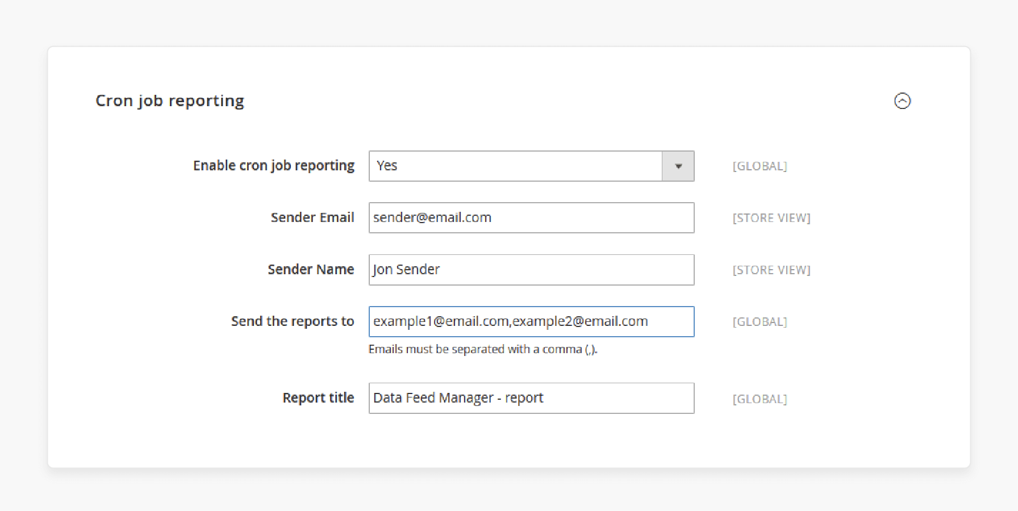The width and height of the screenshot is (1018, 511).
Task: Collapse the Cron job reporting section
Action: tap(902, 101)
